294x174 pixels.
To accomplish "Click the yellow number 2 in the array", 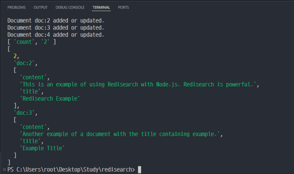I will point(15,56).
